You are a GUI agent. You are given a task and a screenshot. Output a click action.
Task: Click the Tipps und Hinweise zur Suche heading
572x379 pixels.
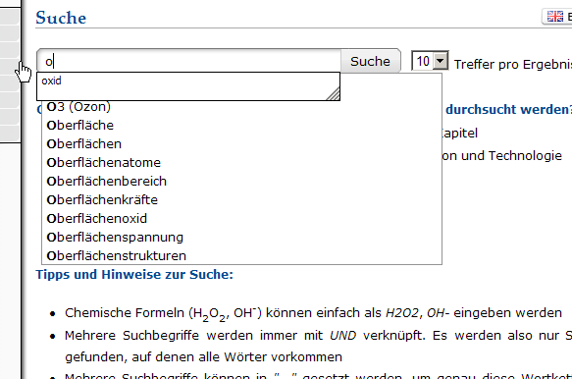(x=134, y=275)
